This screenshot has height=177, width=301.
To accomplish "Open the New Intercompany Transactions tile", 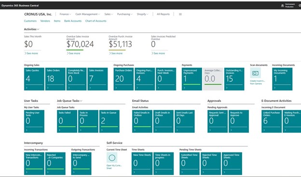I will tap(34, 164).
